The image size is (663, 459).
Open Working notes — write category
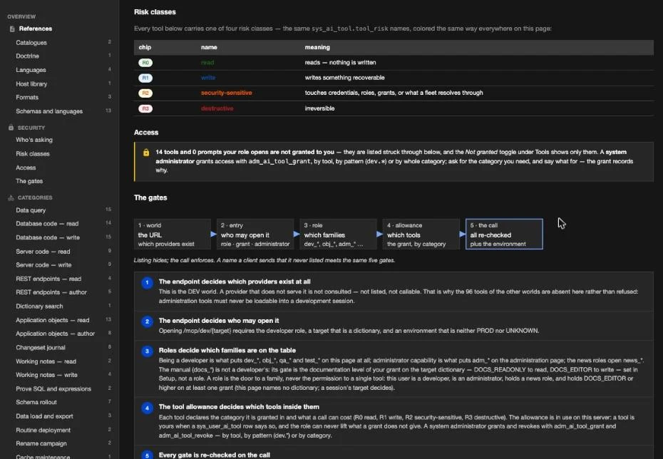coord(46,376)
